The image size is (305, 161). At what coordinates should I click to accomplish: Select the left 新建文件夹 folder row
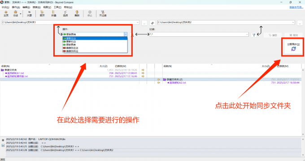point(70,70)
